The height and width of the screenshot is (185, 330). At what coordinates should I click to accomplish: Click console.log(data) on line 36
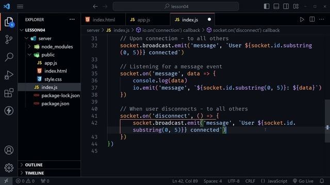[160, 81]
